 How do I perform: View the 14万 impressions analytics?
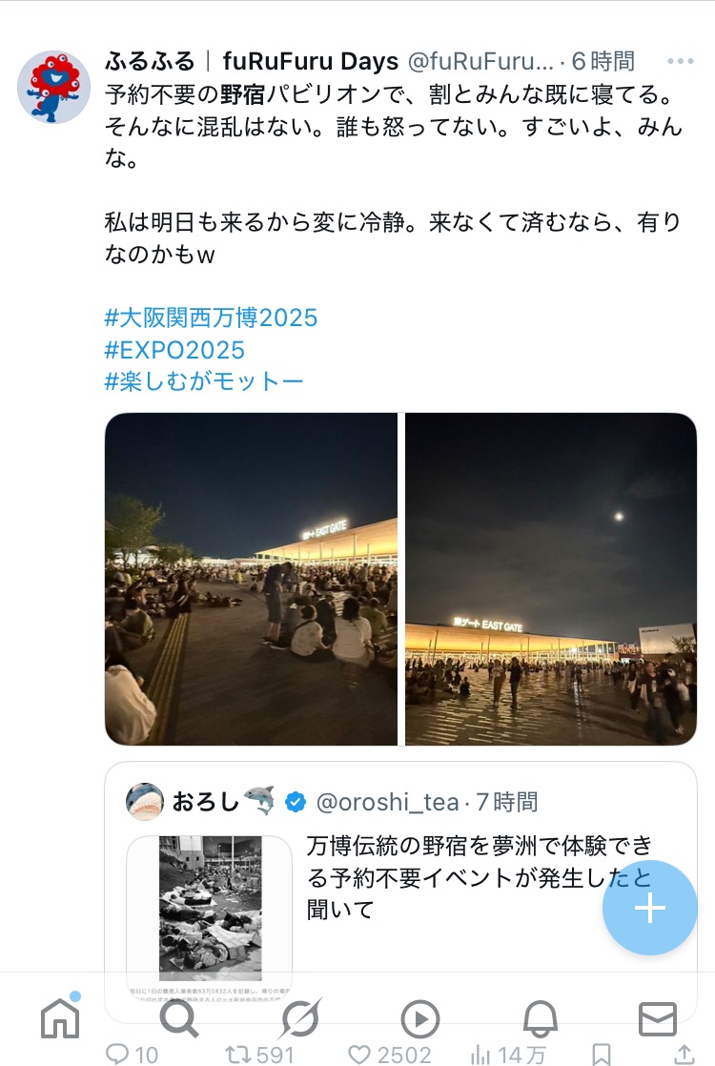508,1055
